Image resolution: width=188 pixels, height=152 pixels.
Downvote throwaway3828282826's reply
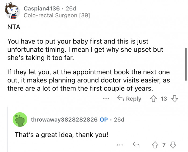tap(173, 145)
